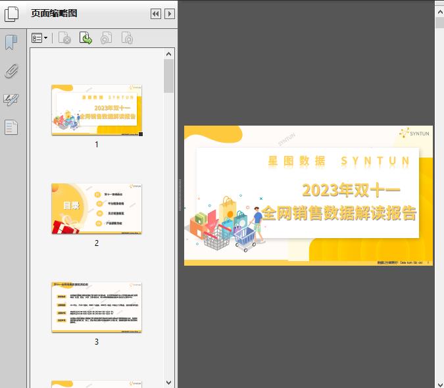Click the right-arrow panel expand button
Viewport: 444px width, 388px height.
tap(170, 14)
